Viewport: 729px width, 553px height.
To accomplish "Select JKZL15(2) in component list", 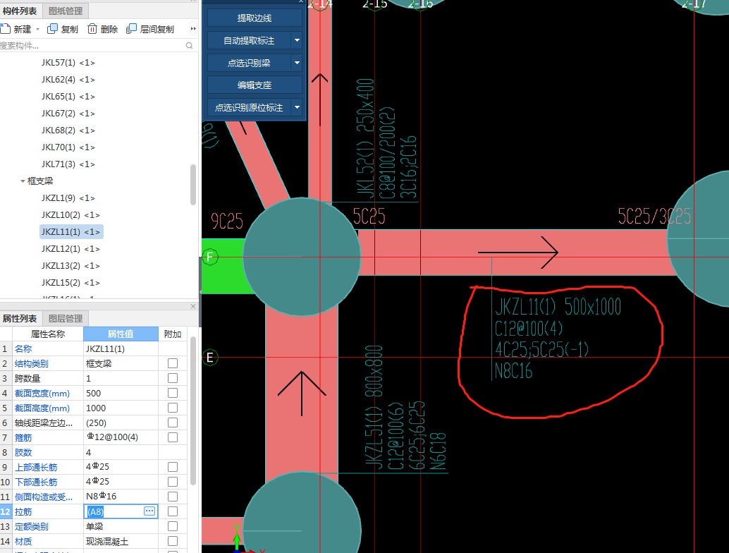I will [71, 283].
